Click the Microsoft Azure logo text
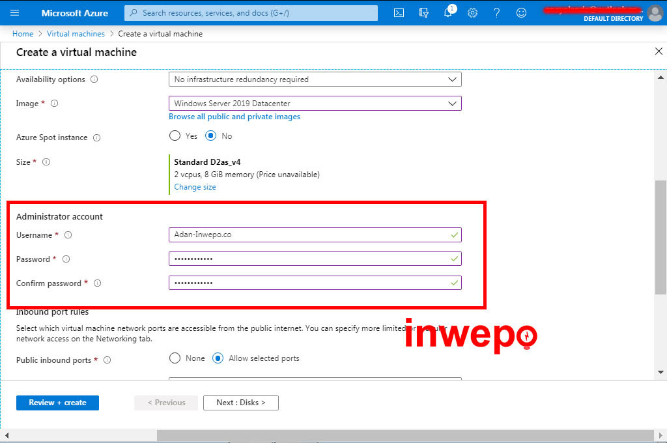 [x=74, y=13]
